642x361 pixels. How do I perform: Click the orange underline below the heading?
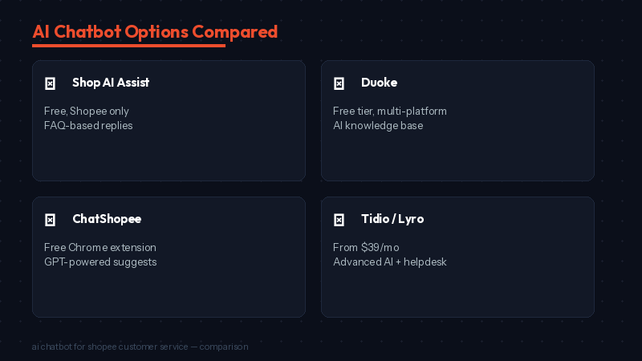coord(128,46)
